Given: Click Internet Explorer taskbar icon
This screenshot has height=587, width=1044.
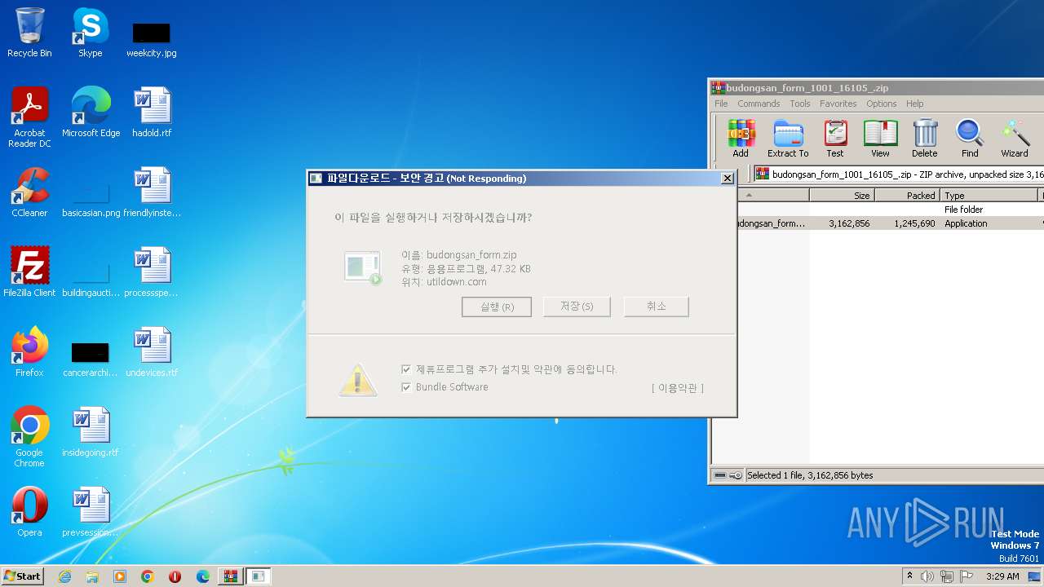Looking at the screenshot, I should [x=64, y=576].
